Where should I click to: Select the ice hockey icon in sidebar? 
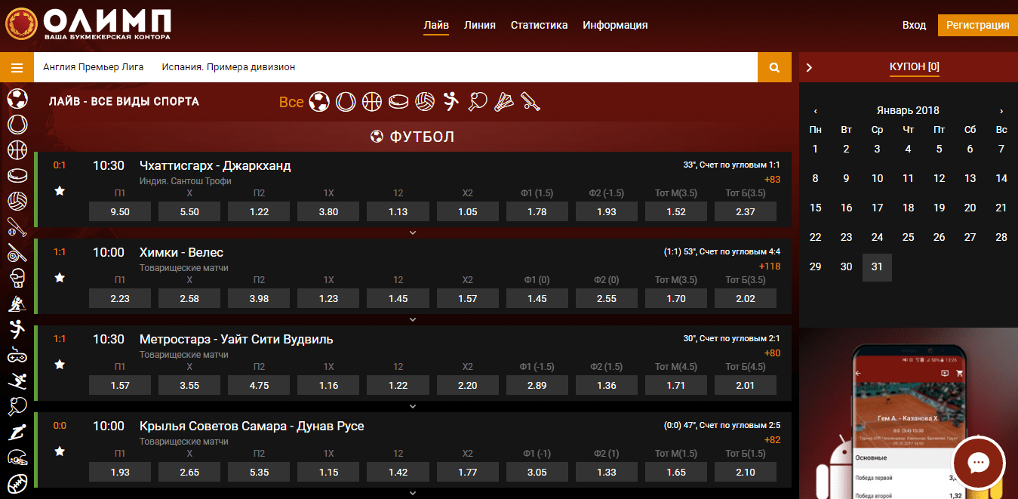tap(17, 175)
